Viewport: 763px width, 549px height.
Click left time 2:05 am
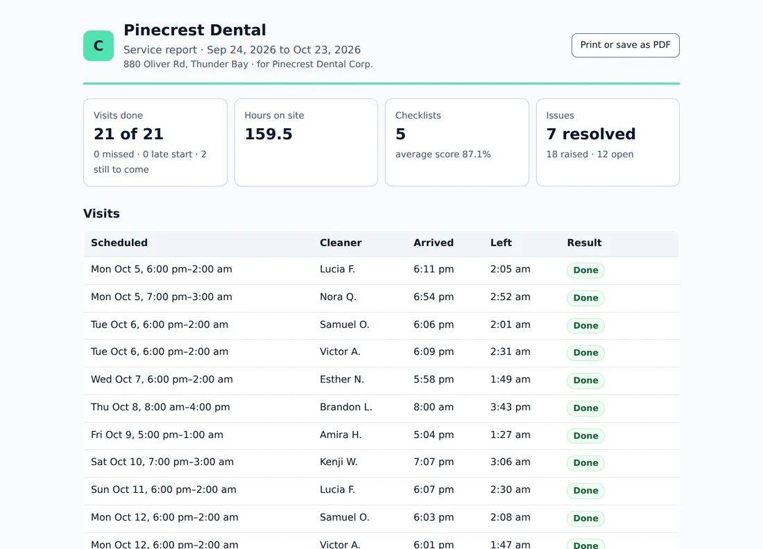(x=511, y=270)
